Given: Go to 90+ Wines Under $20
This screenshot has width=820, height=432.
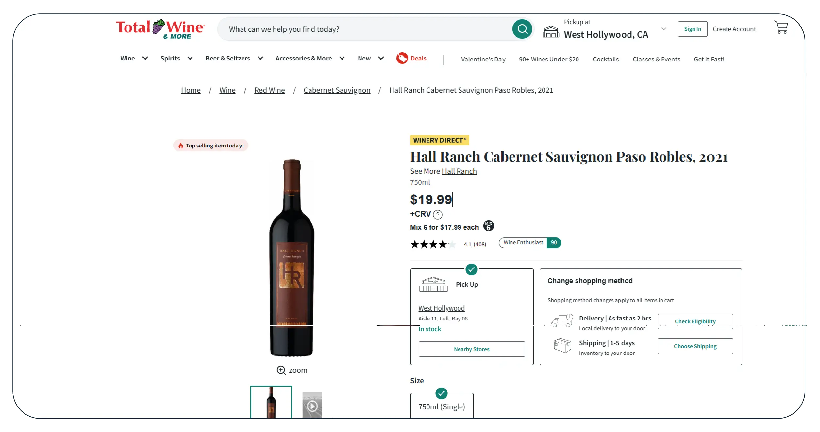Looking at the screenshot, I should click(549, 59).
